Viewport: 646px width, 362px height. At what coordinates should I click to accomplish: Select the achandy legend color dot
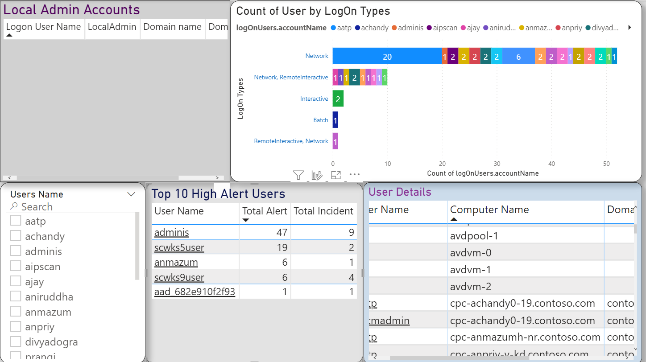tap(357, 28)
